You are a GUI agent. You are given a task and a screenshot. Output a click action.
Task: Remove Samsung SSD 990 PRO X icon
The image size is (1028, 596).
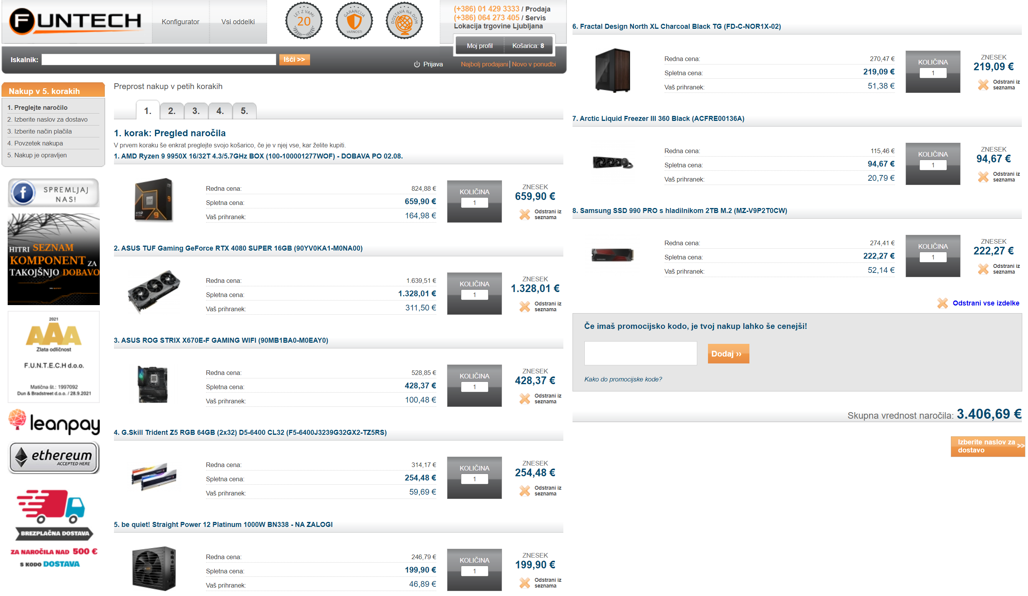click(983, 269)
